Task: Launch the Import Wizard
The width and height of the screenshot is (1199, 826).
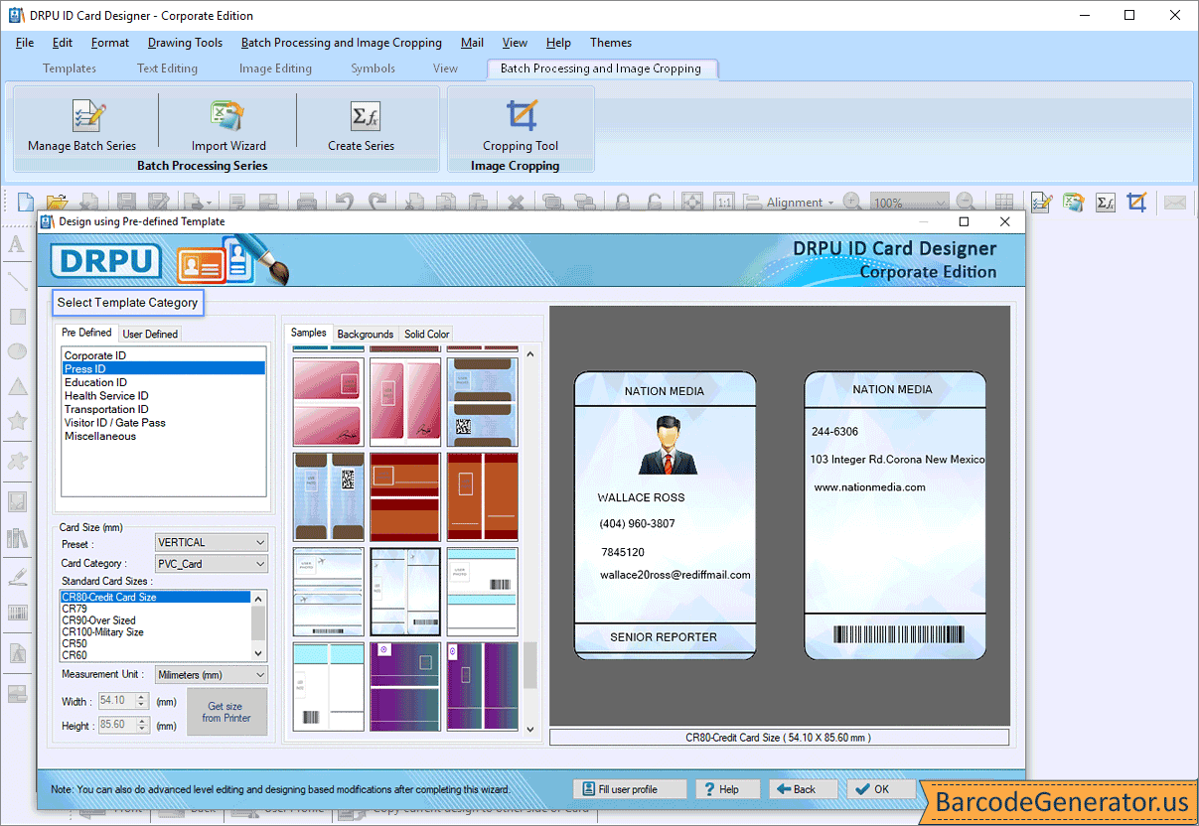Action: (x=227, y=123)
